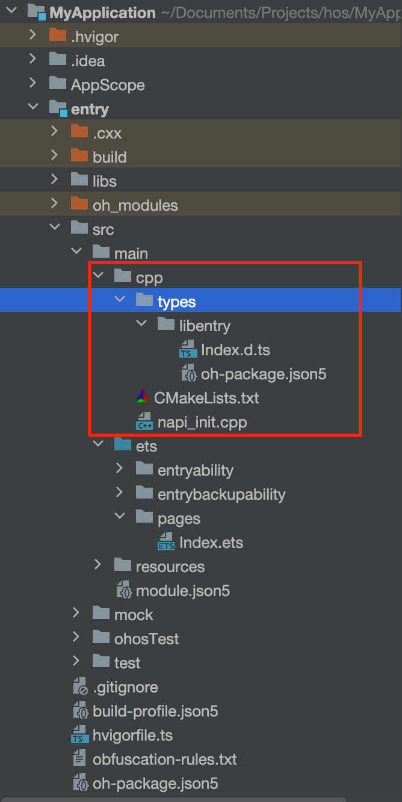Viewport: 402px width, 802px height.
Task: Select the AppScope folder
Action: [107, 85]
